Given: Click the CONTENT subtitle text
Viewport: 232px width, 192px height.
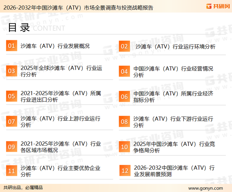Looking at the screenshot, I should pyautogui.click(x=49, y=28).
